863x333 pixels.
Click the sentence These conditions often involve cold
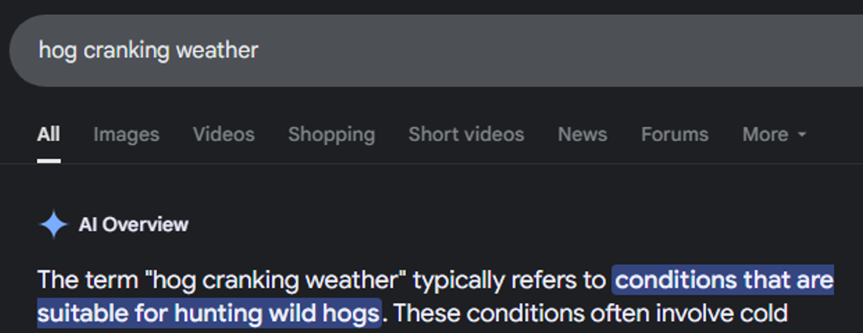coord(591,313)
